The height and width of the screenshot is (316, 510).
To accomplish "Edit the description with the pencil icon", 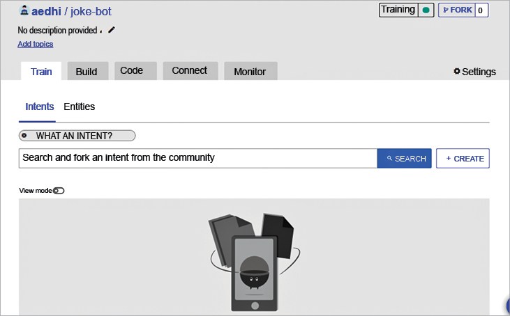I will tap(112, 30).
